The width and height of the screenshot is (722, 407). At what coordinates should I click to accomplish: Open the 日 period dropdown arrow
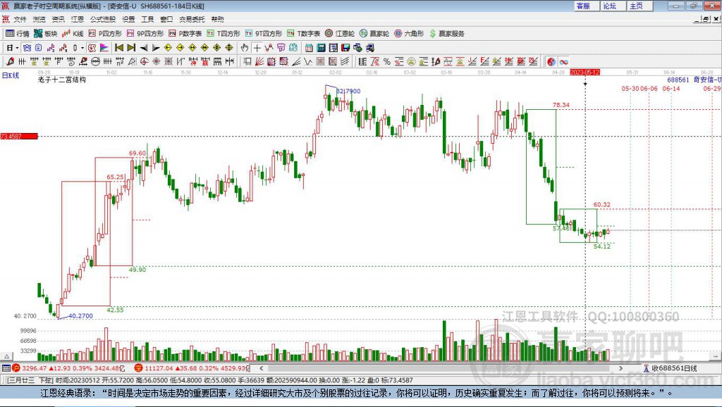(x=17, y=48)
